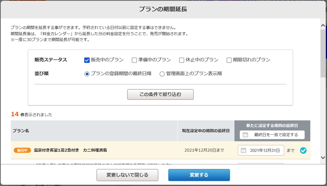Screen dimensions: 327x186
Task: Enable the 準備中のプラン checkbox
Action: (134, 60)
